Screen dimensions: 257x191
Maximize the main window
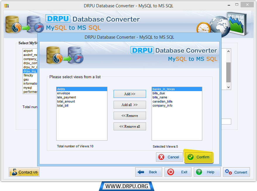click(237, 5)
